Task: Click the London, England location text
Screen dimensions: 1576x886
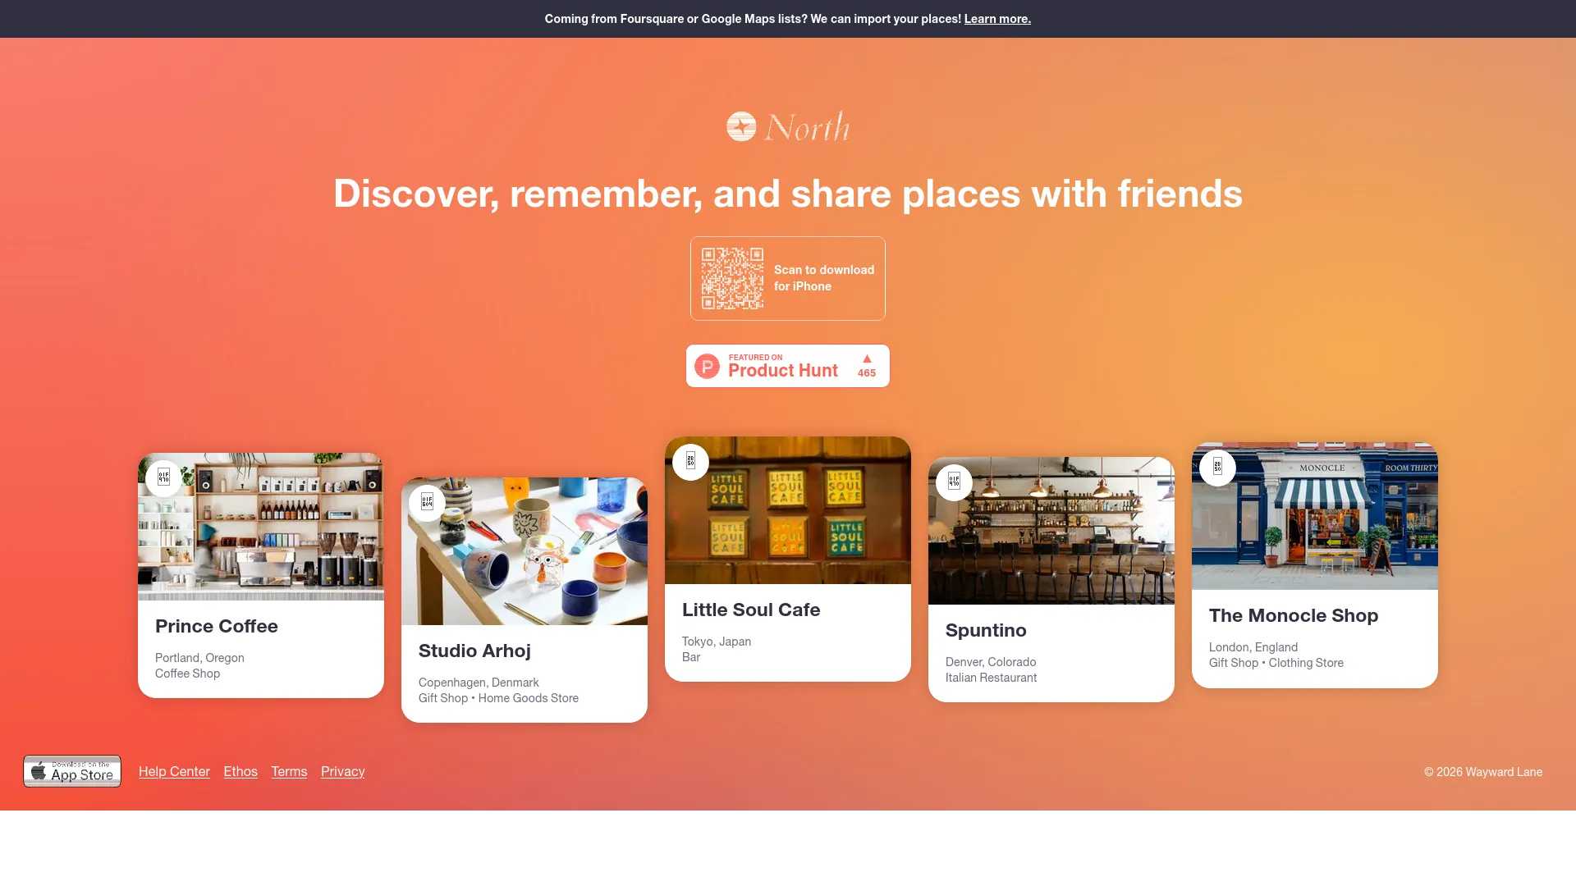Action: (x=1253, y=647)
